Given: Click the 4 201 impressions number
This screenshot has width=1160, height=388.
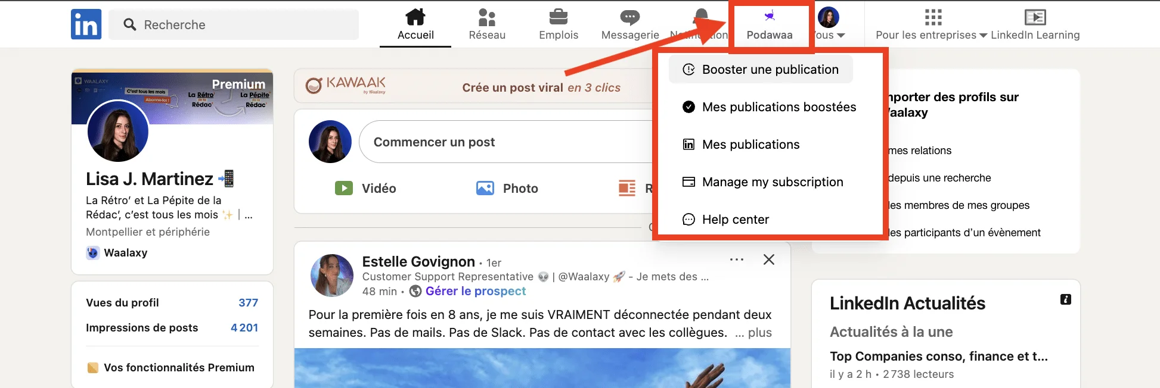Looking at the screenshot, I should (x=244, y=328).
